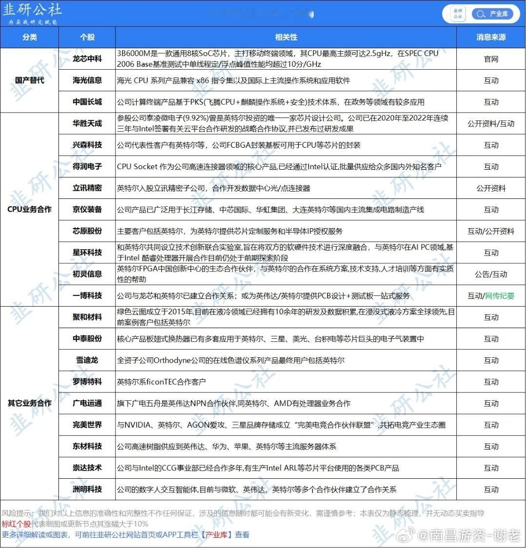
Task: Click the Intel CCG事业部 description text
Action: tap(258, 468)
